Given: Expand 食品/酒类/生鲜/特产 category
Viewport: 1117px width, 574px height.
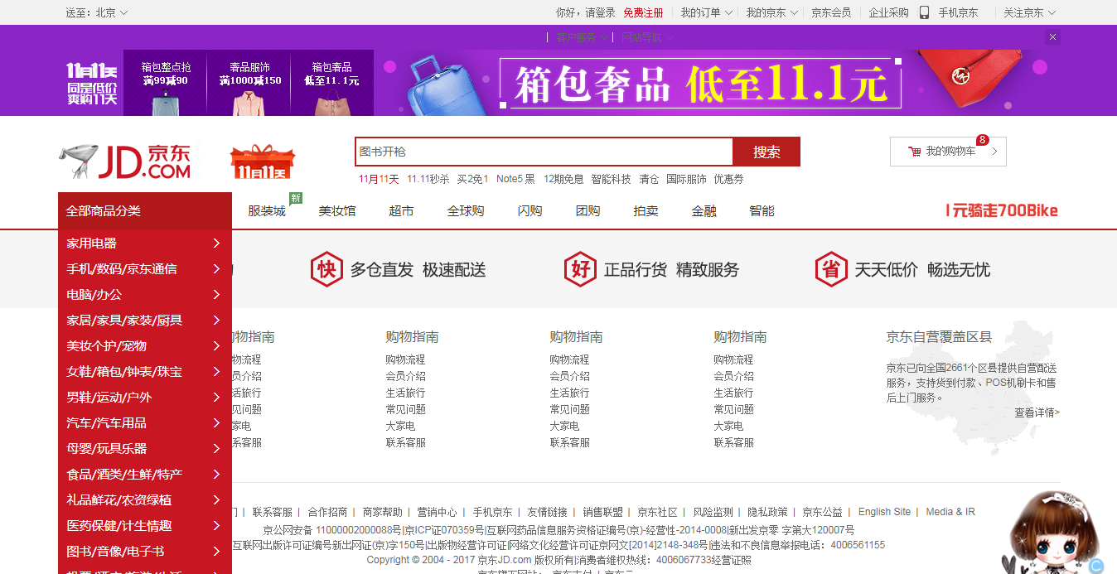Looking at the screenshot, I should 145,474.
